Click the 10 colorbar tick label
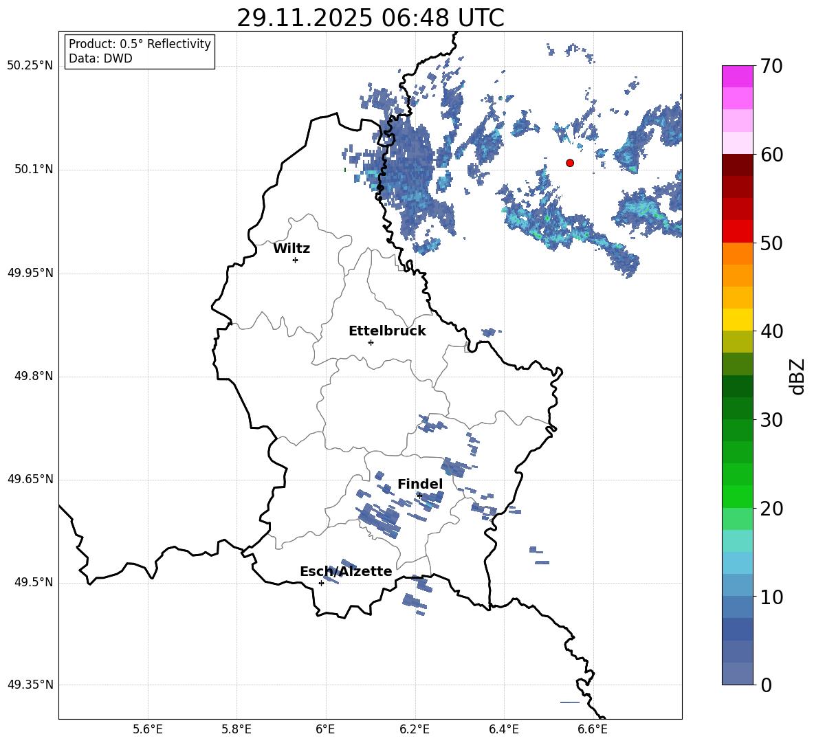814x743 pixels. 771,597
